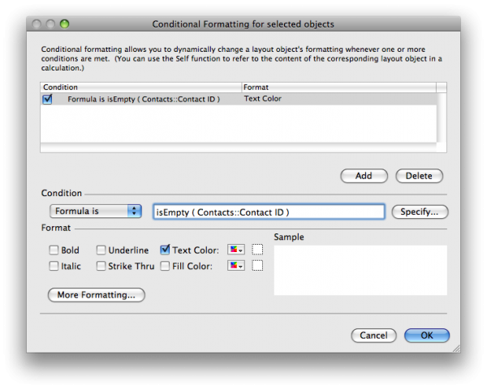This screenshot has height=389, width=487.
Task: Open the Specify calculation dialog
Action: click(420, 212)
